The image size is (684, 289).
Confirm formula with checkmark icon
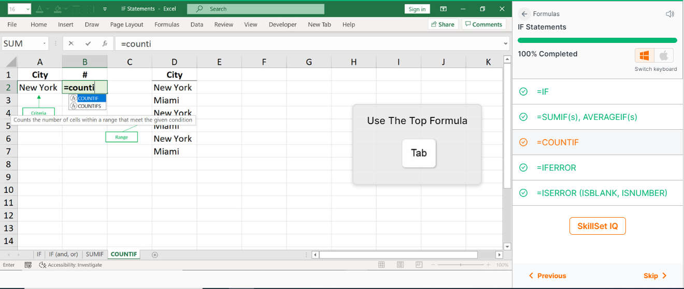coord(88,44)
